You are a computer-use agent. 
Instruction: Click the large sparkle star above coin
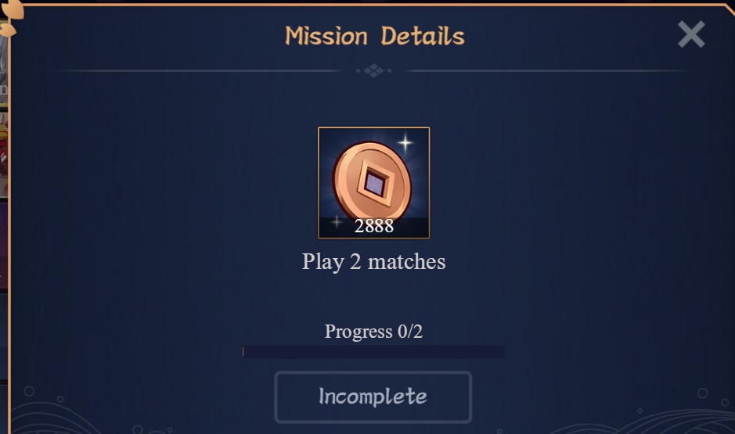(405, 142)
